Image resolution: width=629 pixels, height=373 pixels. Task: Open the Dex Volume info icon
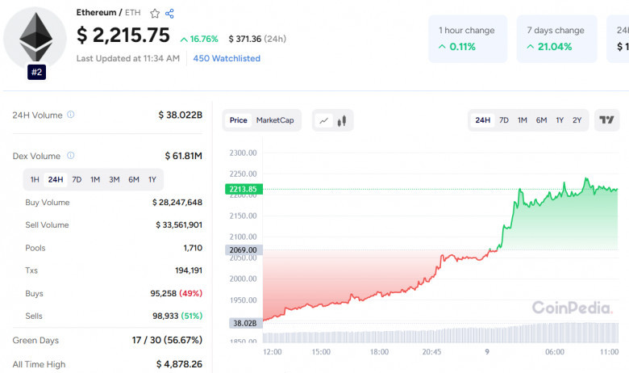71,155
